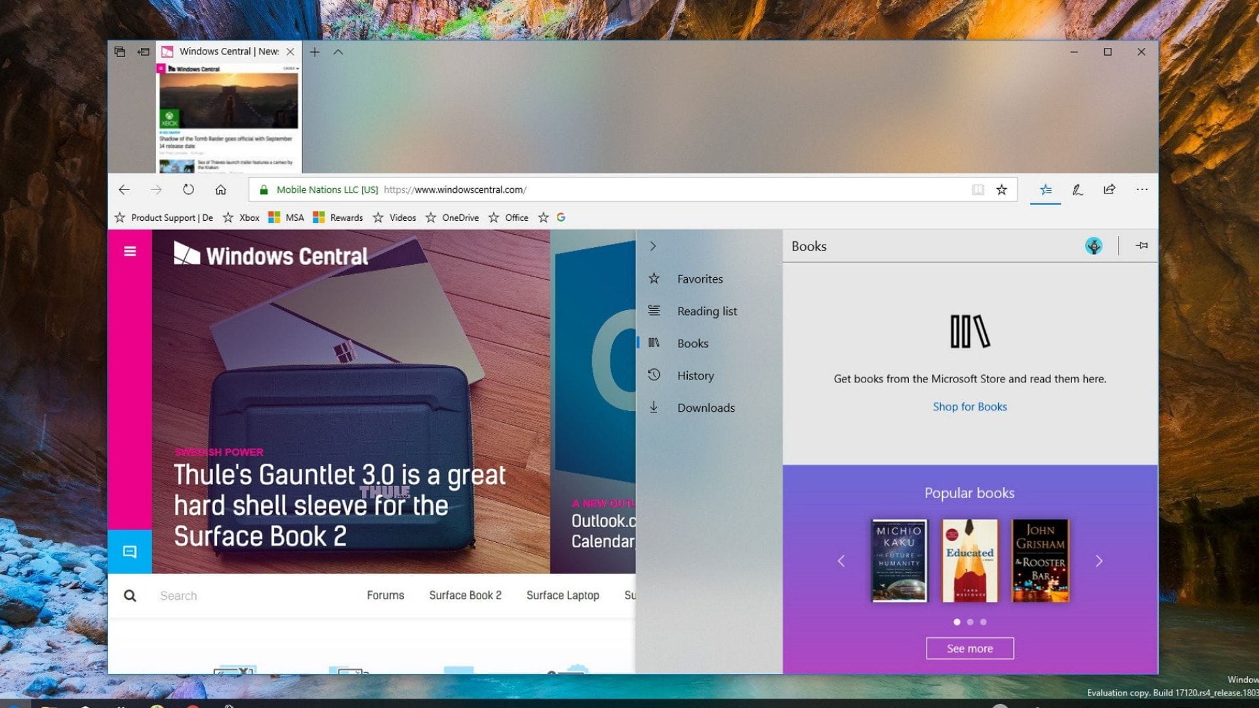Open Surface Laptop navigation link
This screenshot has width=1259, height=708.
(563, 595)
